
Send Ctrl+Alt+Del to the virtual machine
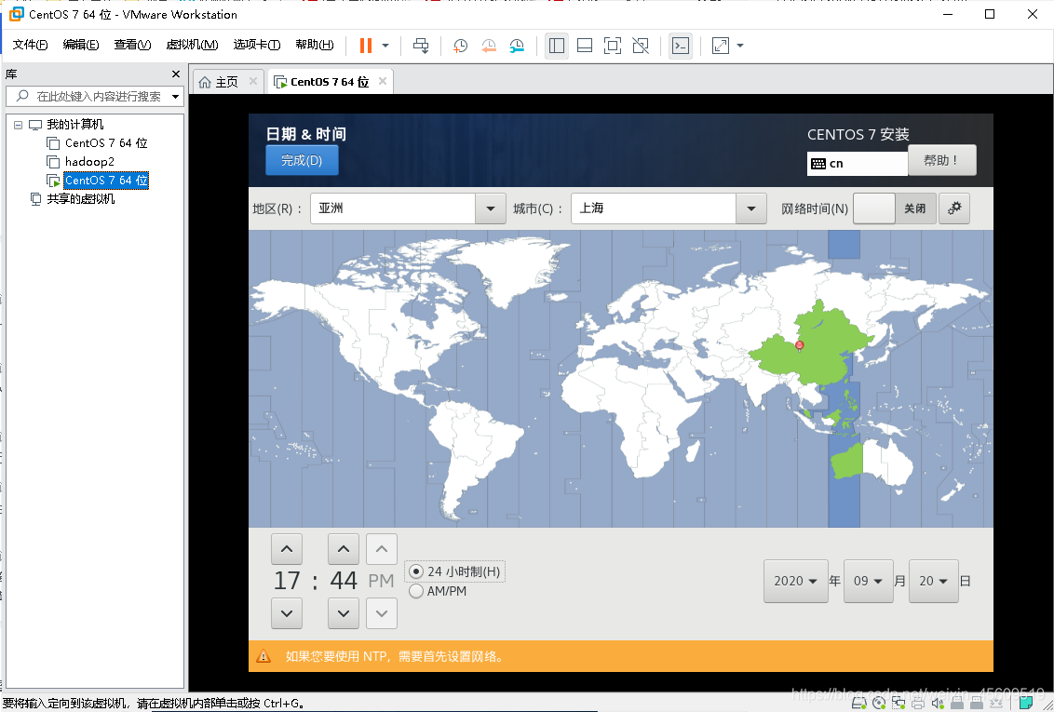[x=421, y=46]
